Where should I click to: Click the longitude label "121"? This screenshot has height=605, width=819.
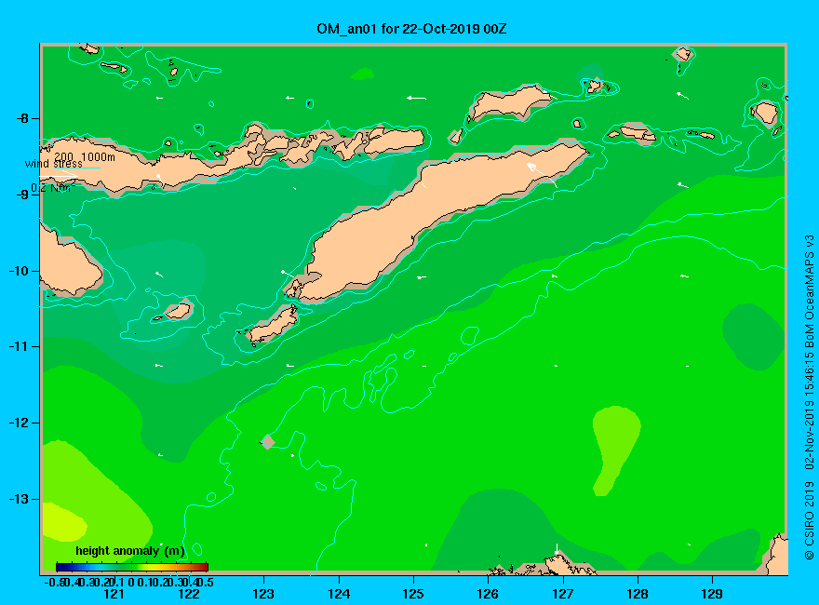[114, 594]
